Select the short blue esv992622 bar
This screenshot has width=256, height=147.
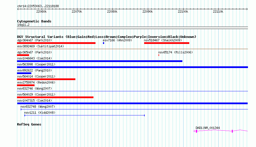(24, 73)
